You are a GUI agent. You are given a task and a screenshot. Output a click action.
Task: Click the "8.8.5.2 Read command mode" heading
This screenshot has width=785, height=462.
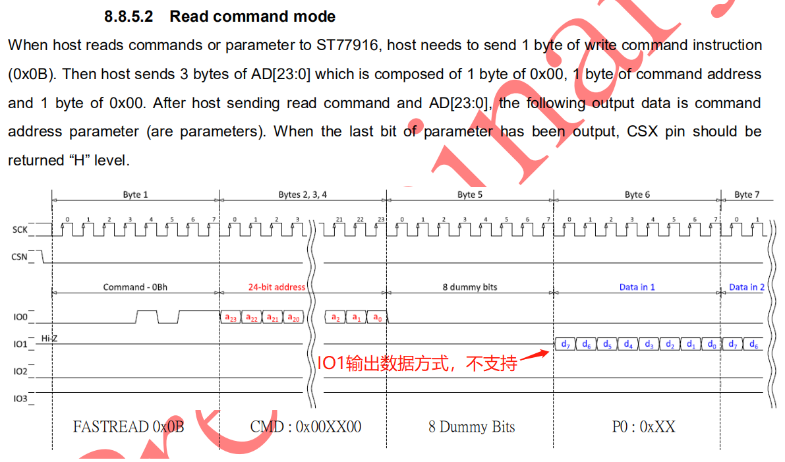point(219,16)
